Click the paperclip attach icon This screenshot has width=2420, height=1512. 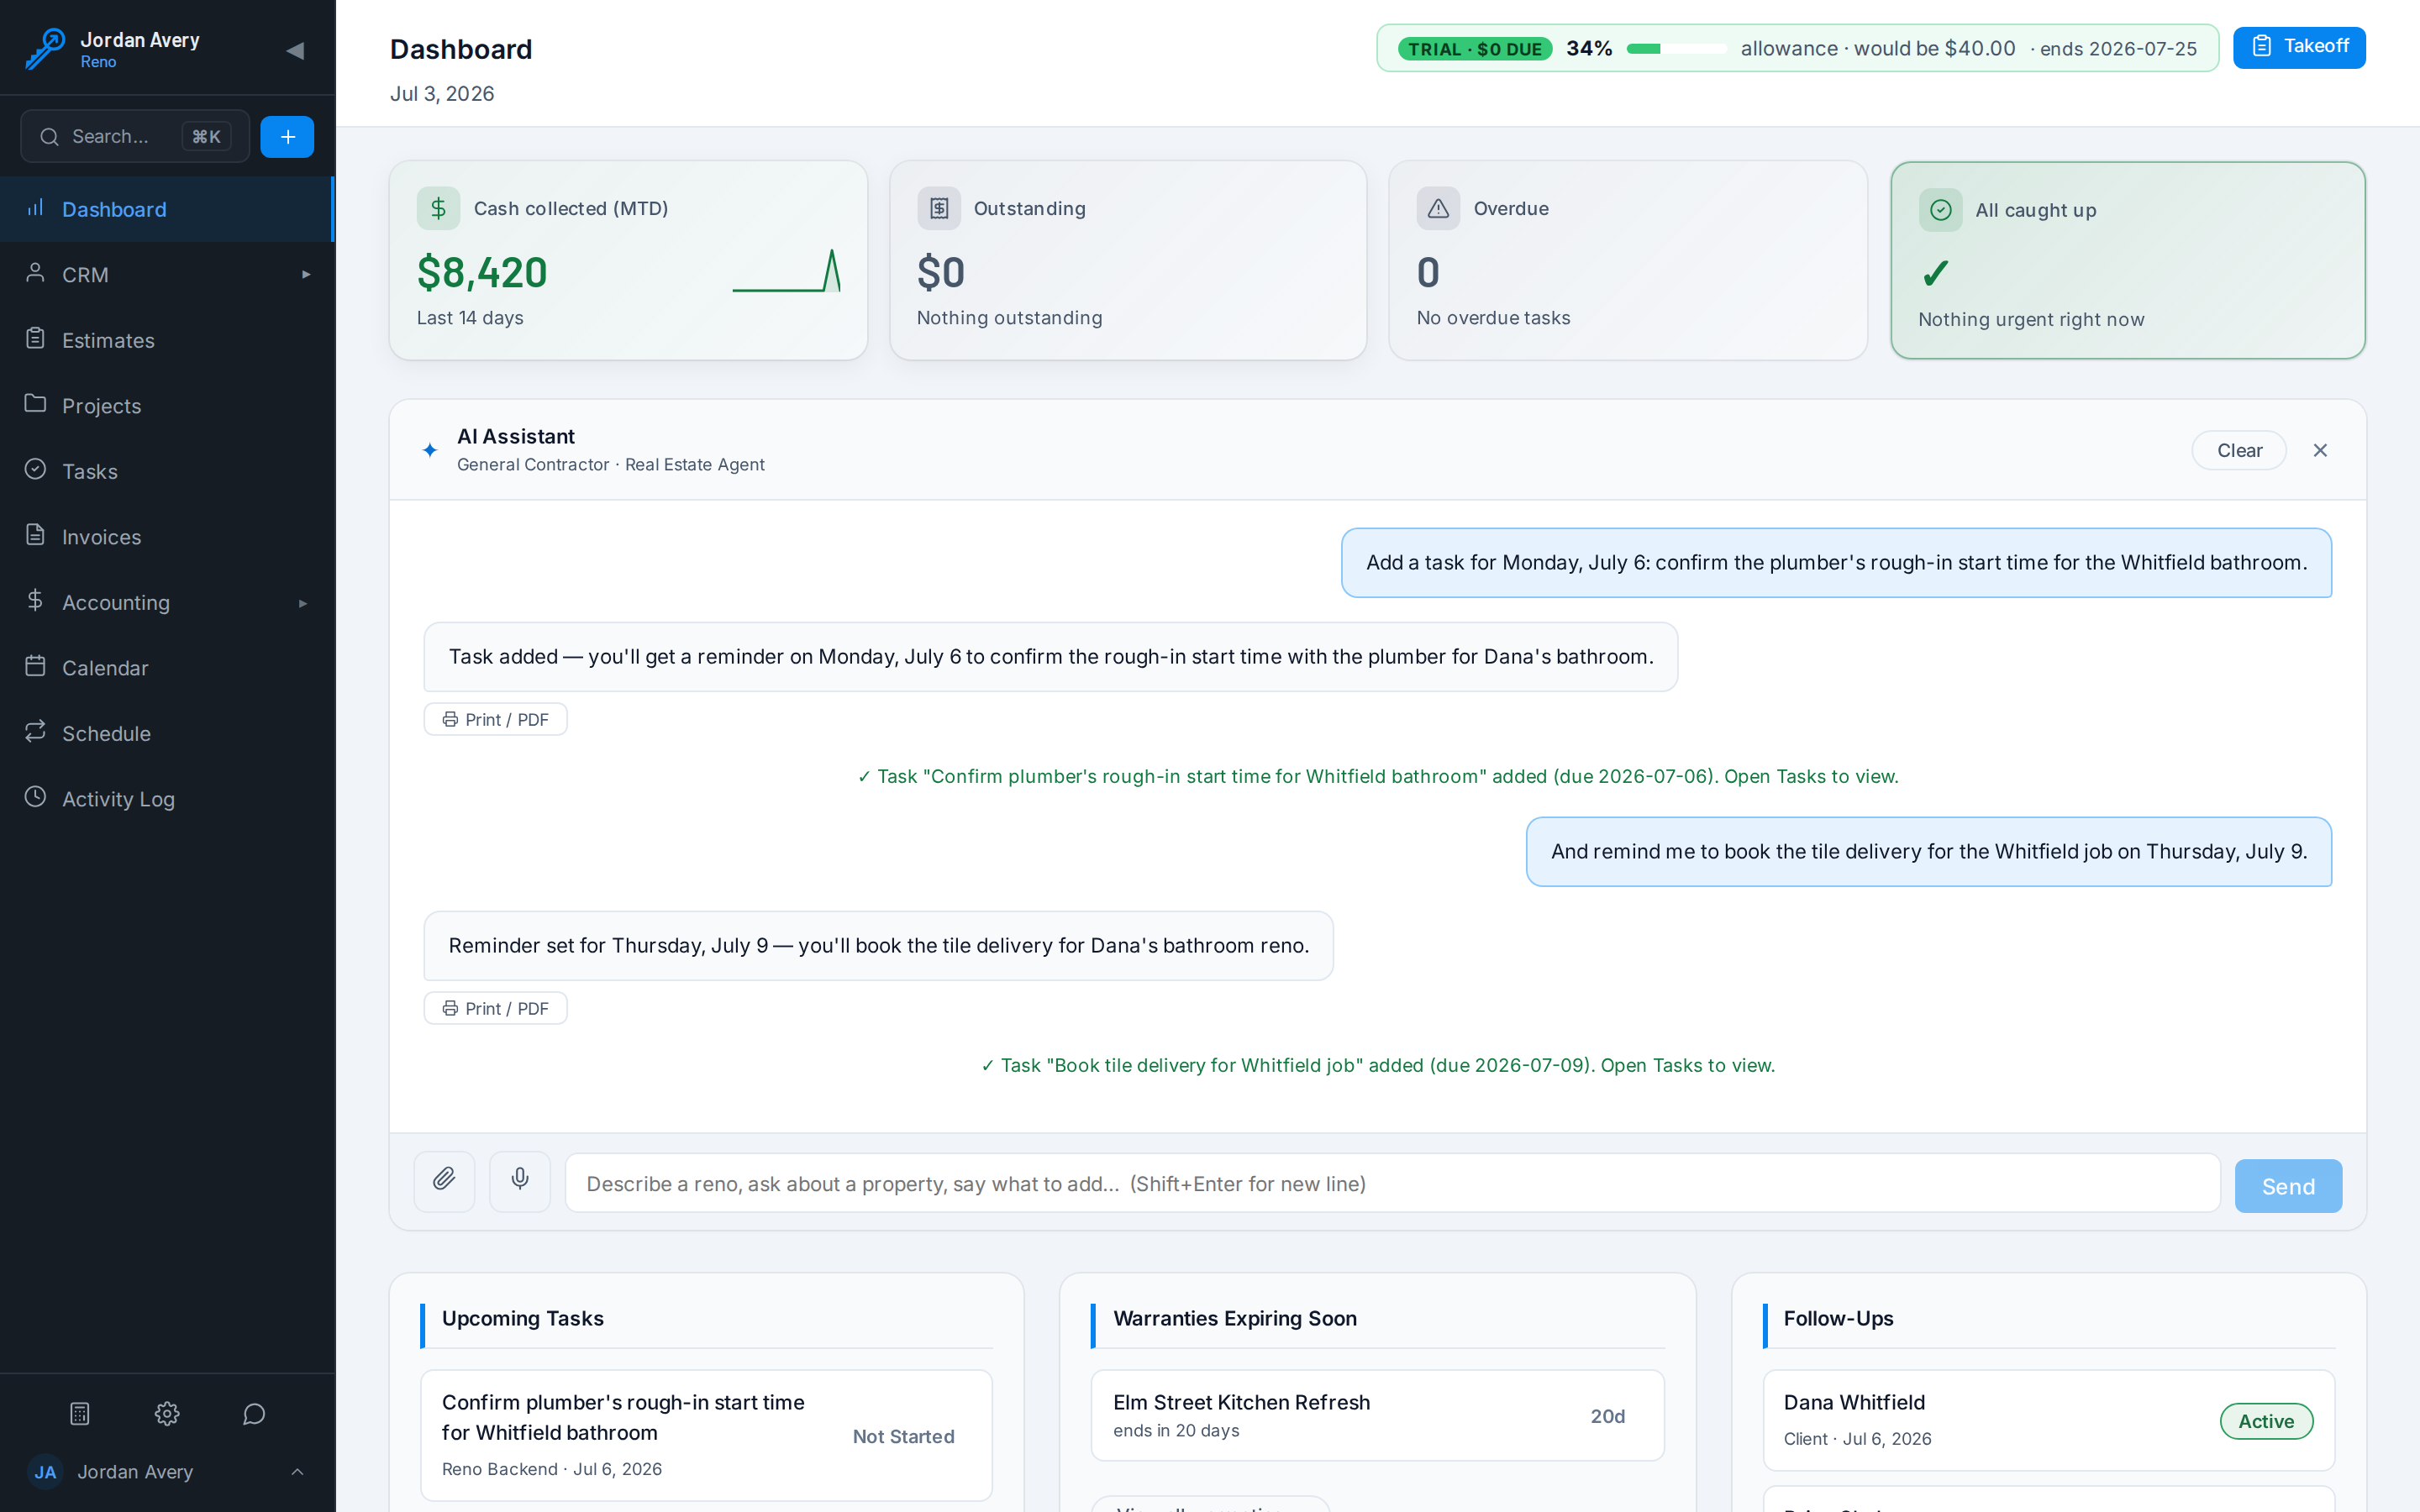(444, 1182)
